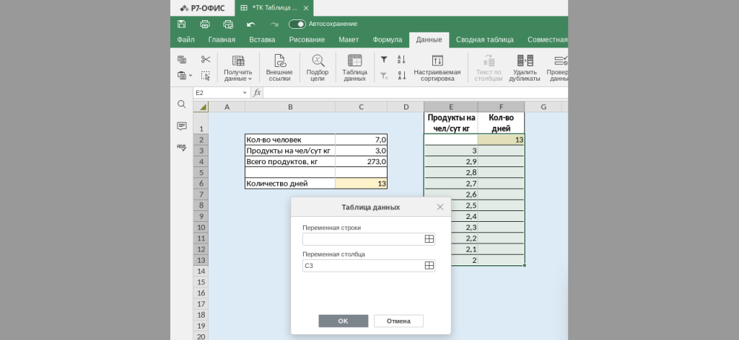Viewport: 739px width, 340px height.
Task: Click the Select all icon
Action: click(206, 75)
